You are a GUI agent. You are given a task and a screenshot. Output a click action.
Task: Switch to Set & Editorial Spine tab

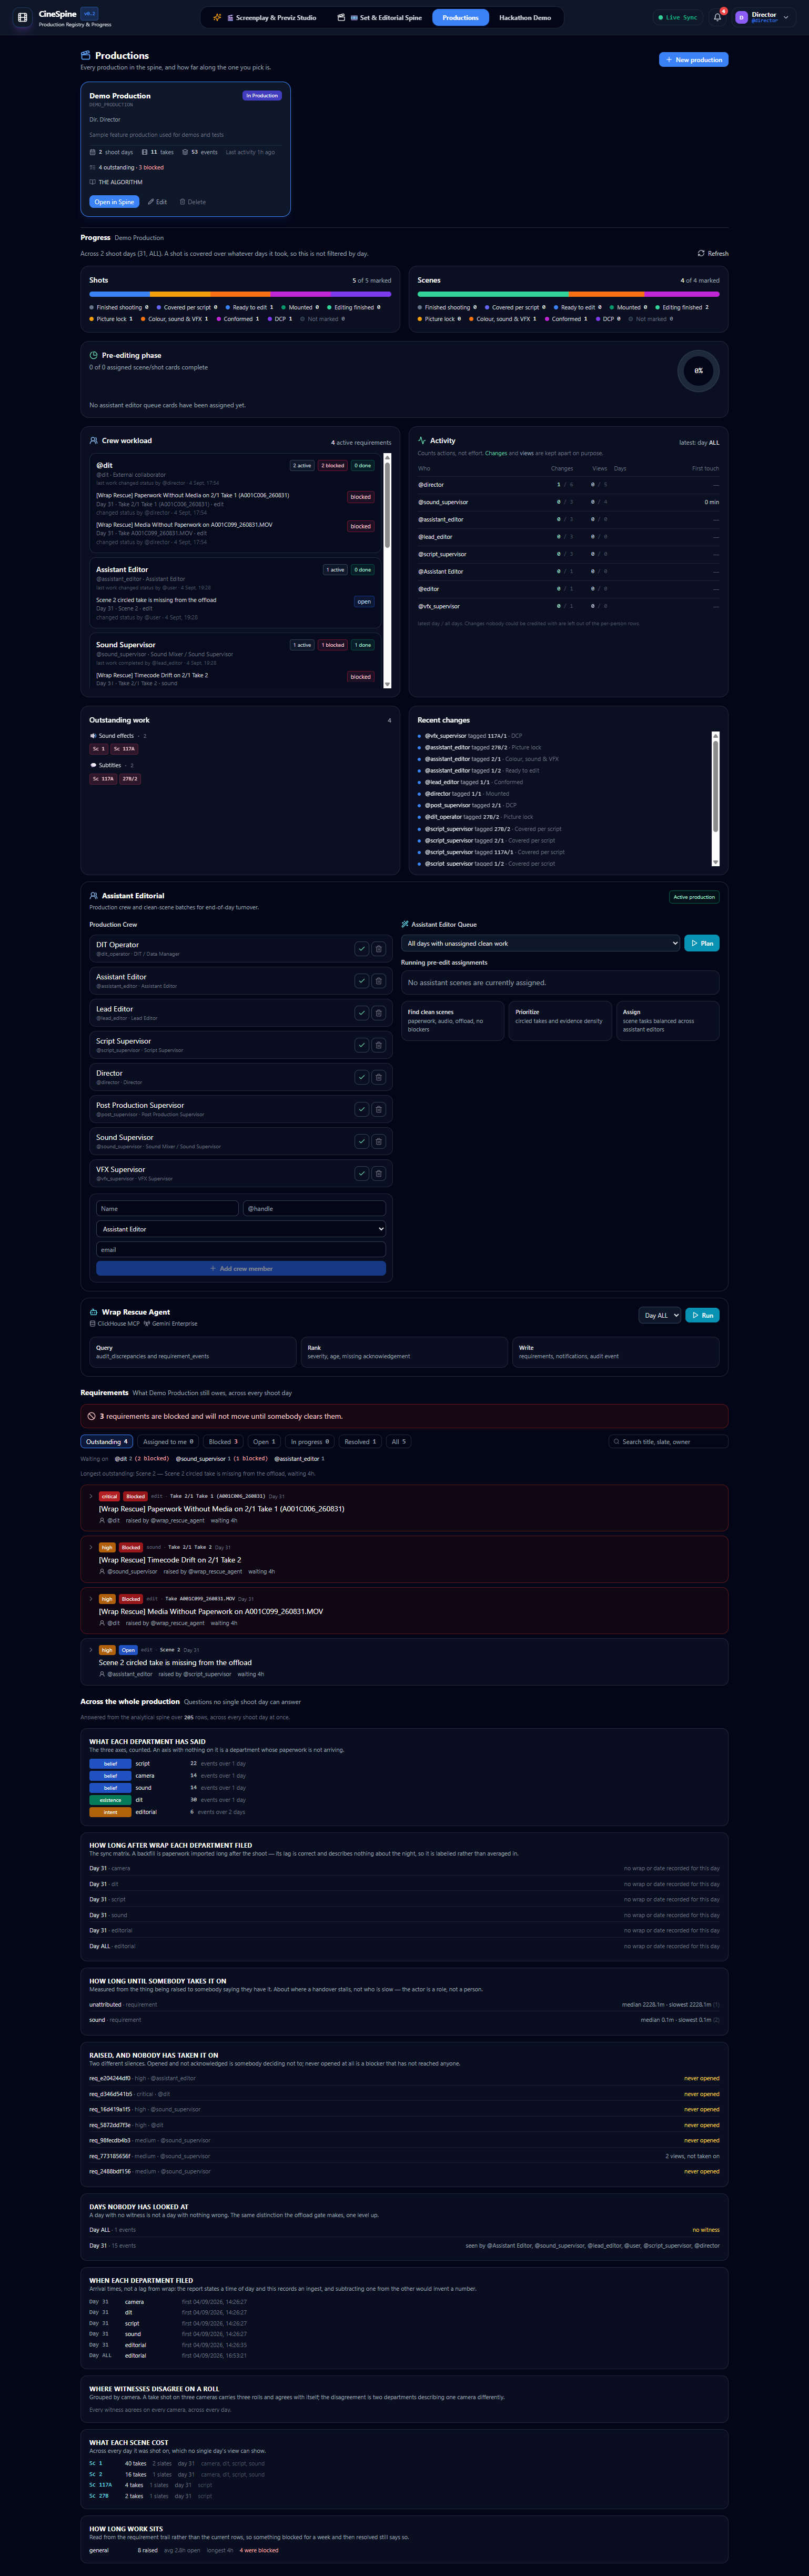pyautogui.click(x=379, y=17)
